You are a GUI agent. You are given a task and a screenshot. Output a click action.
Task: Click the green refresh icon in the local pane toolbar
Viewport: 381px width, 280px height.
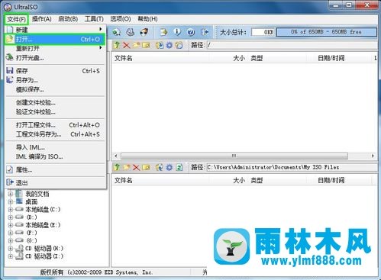pos(179,167)
